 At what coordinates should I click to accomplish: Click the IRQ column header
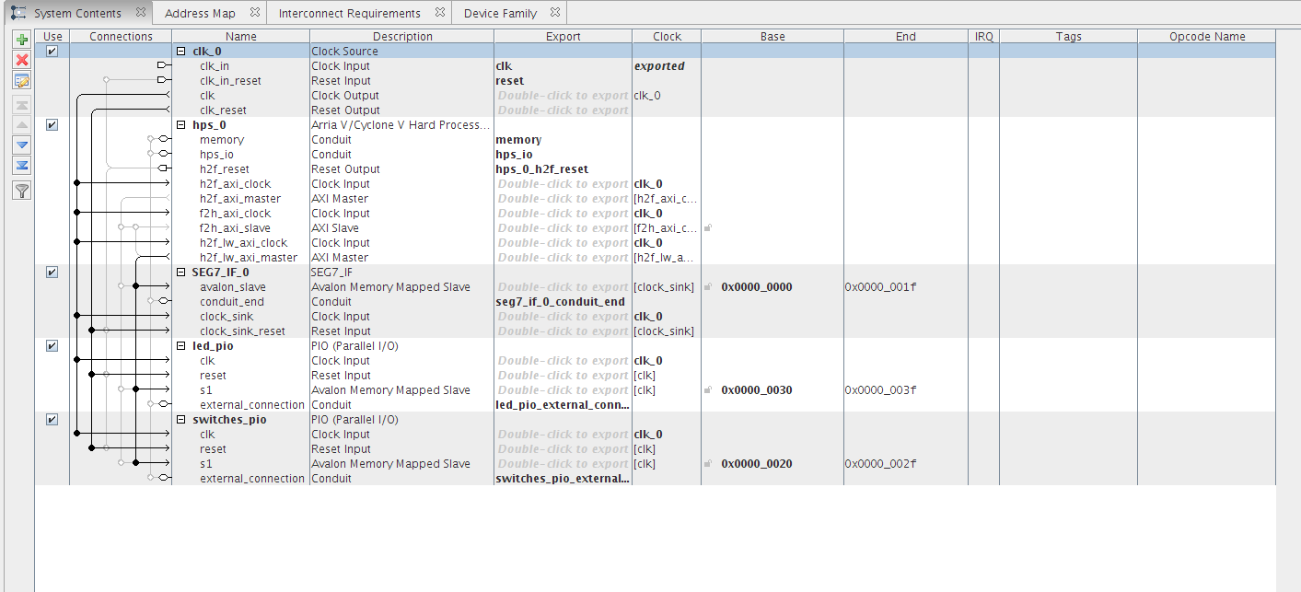pyautogui.click(x=983, y=37)
